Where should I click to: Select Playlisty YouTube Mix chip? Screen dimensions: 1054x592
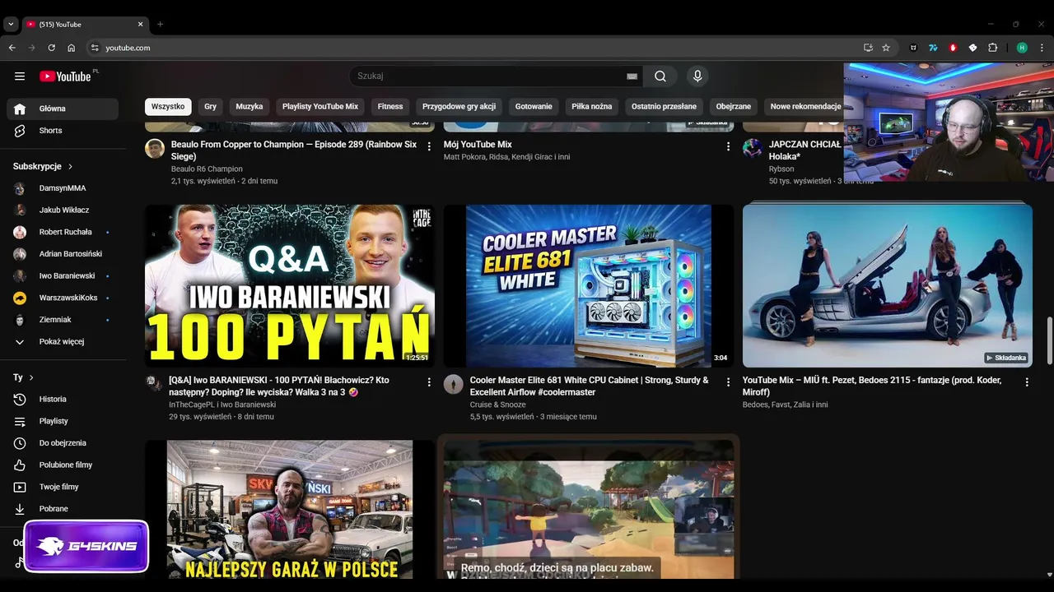click(x=320, y=106)
